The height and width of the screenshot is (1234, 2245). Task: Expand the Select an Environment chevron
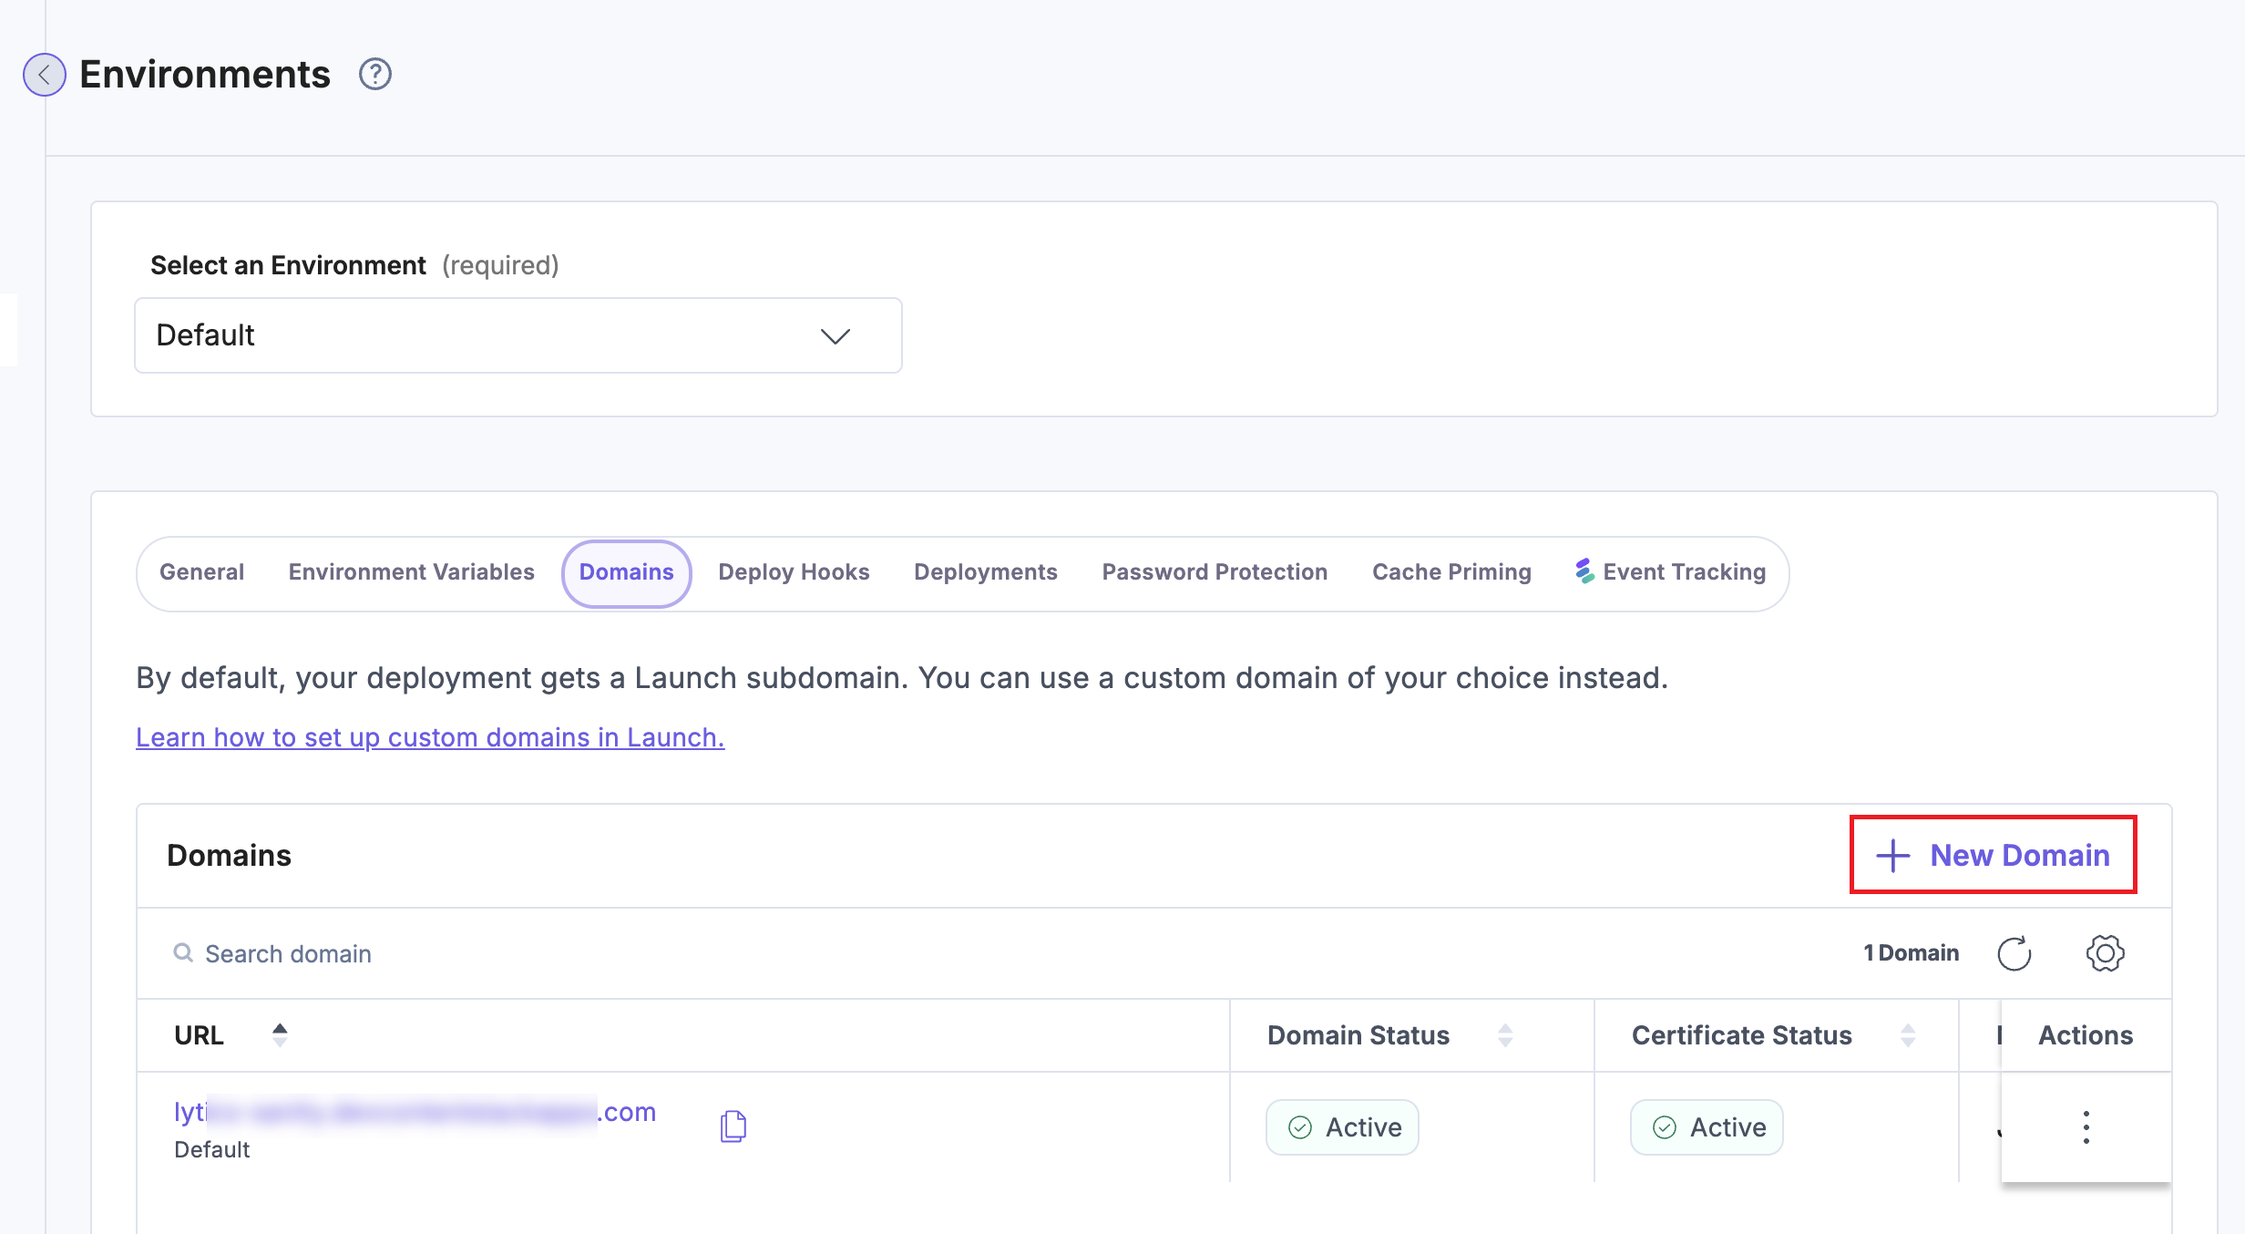[x=835, y=335]
